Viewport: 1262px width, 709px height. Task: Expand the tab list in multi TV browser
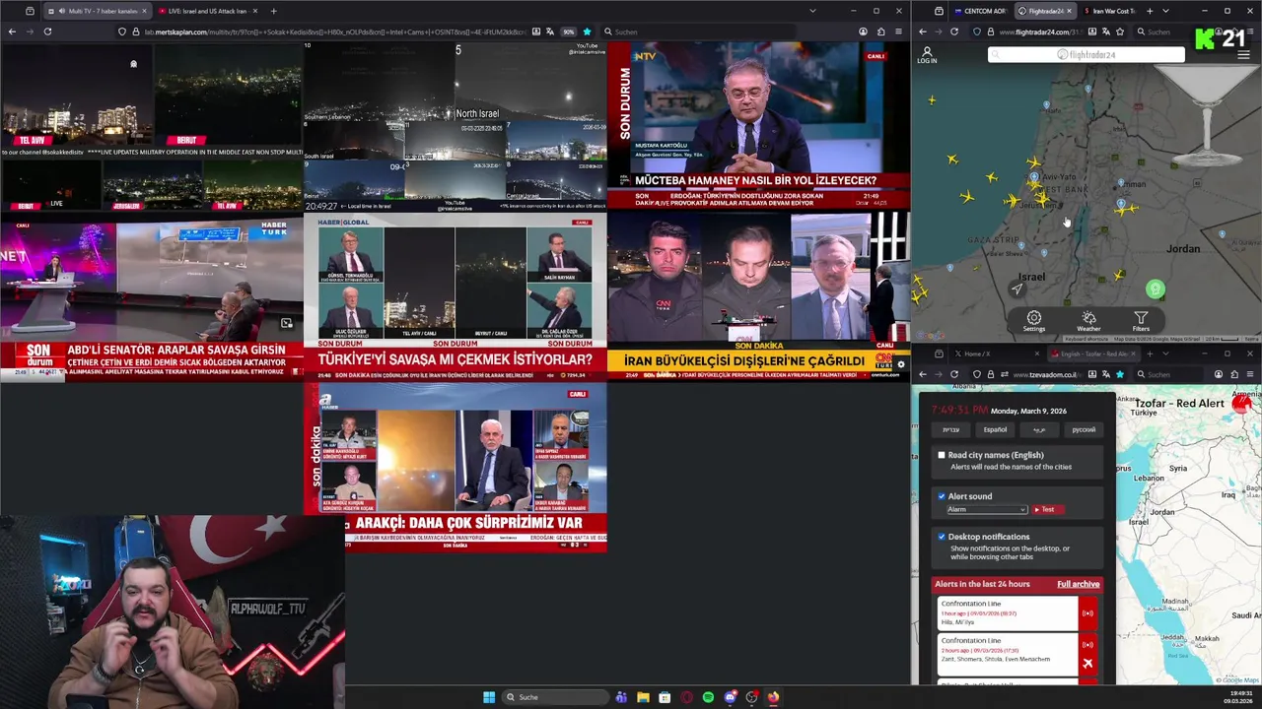pyautogui.click(x=812, y=11)
